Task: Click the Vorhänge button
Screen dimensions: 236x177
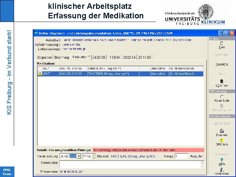Action: coord(222,55)
